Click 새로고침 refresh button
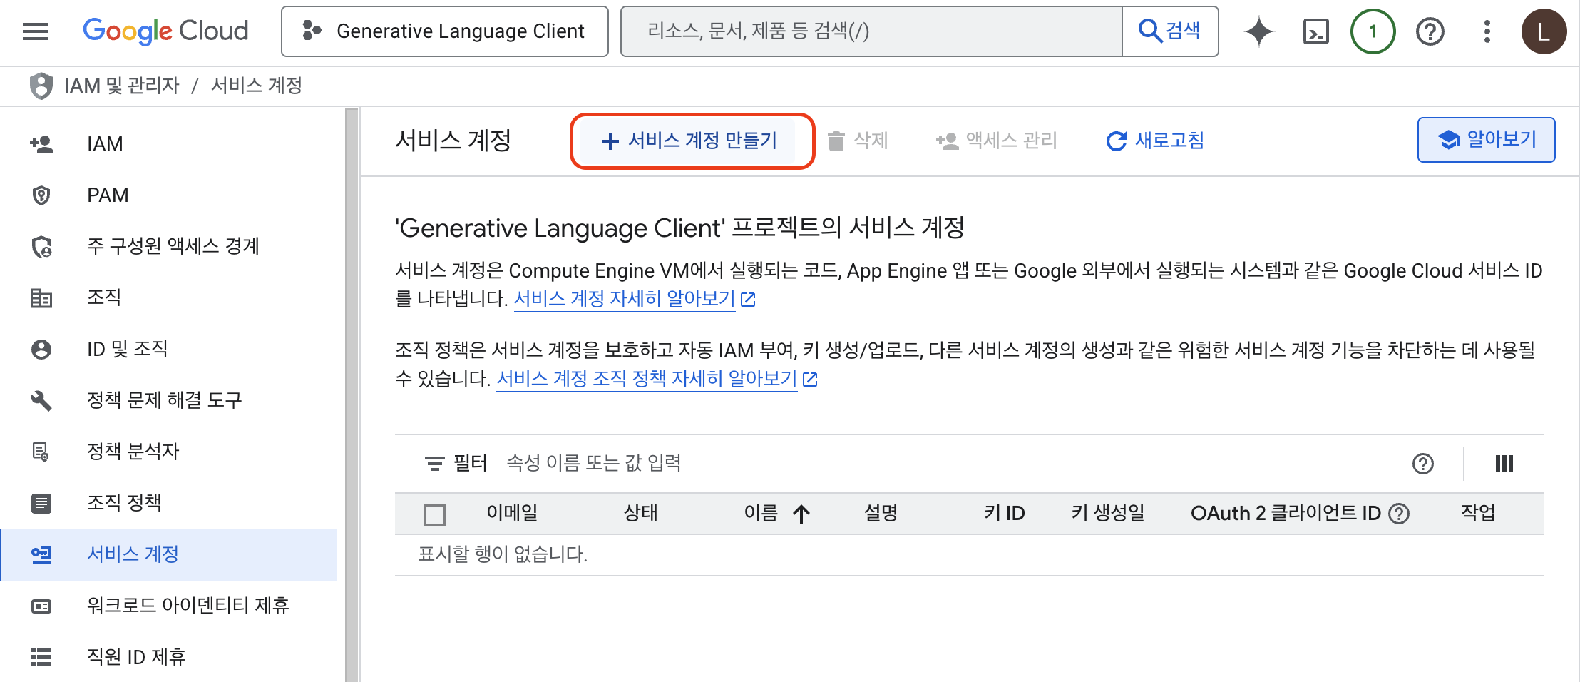Screen dimensions: 1580x682 pyautogui.click(x=1155, y=141)
